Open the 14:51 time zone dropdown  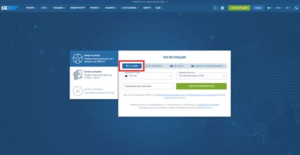pos(279,8)
